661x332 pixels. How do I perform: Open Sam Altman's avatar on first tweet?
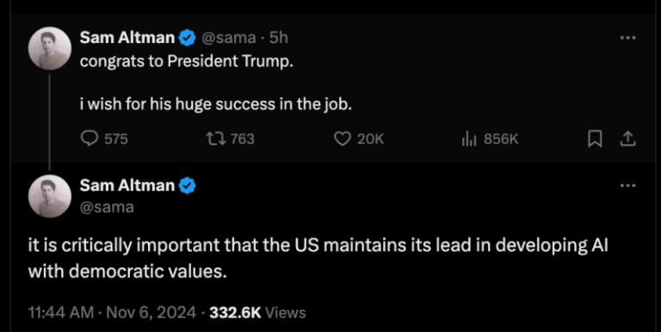49,48
